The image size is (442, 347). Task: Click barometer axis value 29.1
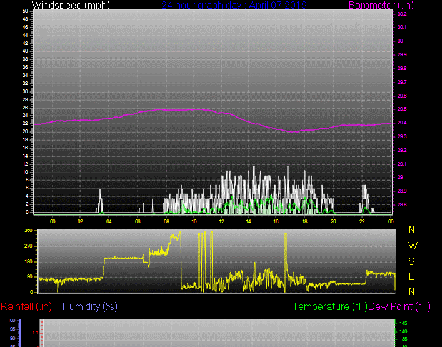tap(402, 164)
